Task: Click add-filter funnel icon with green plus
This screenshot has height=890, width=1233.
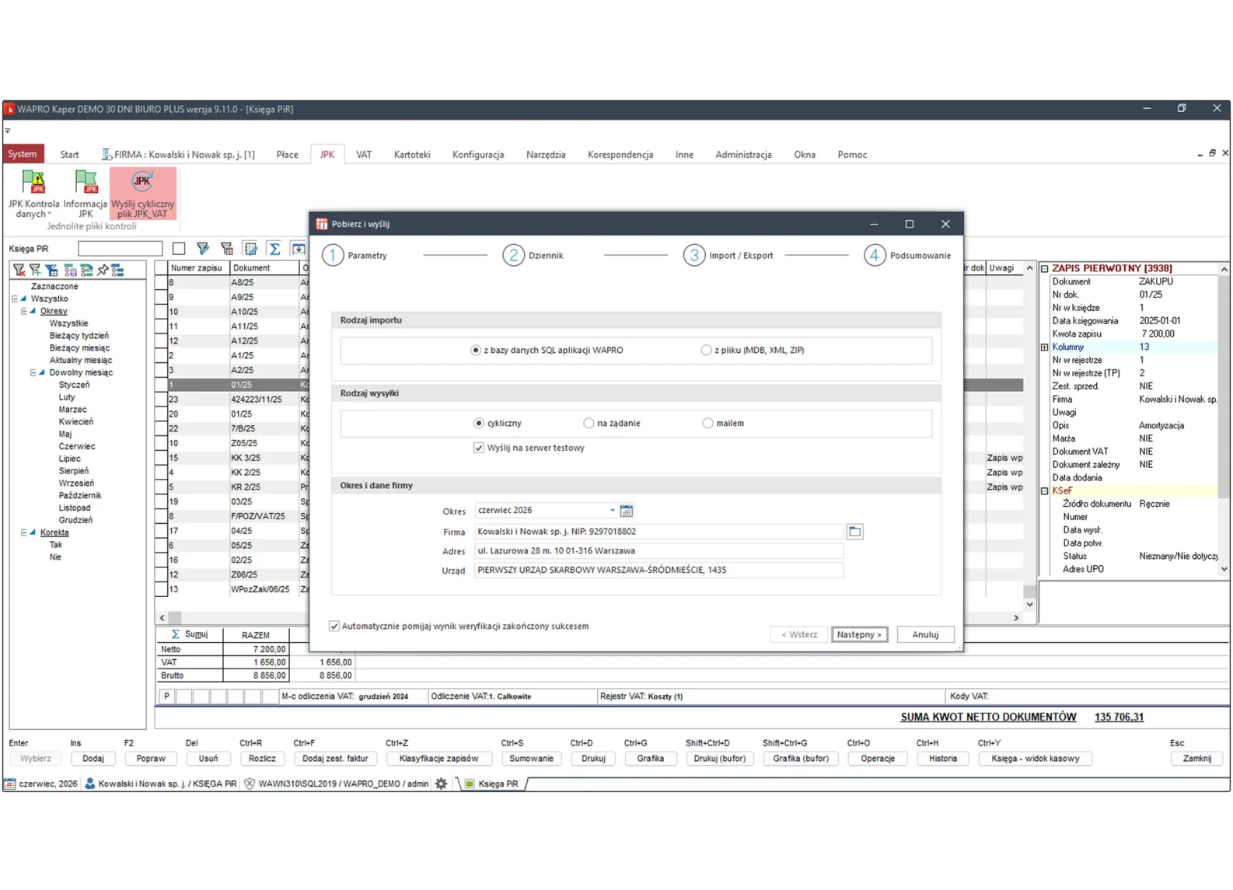Action: [36, 270]
